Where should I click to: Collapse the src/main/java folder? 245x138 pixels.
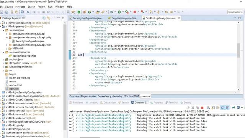click(3, 30)
